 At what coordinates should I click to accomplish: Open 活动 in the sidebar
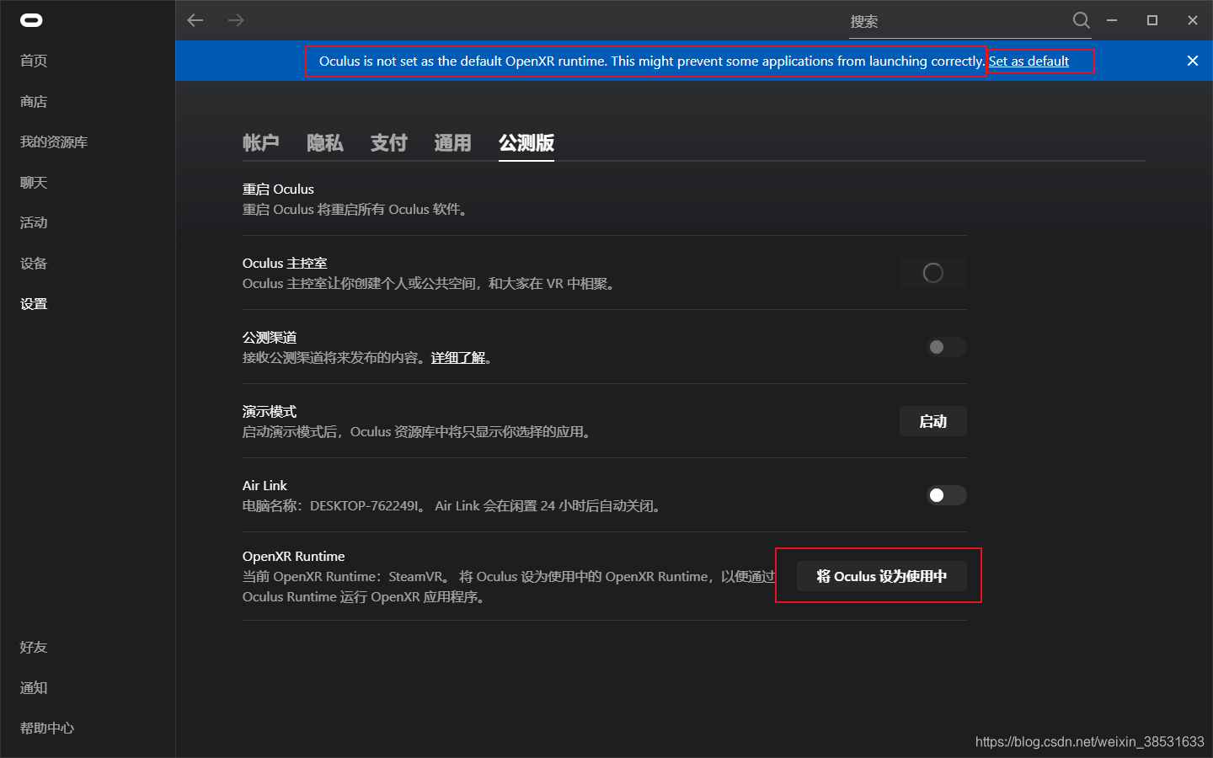[34, 222]
